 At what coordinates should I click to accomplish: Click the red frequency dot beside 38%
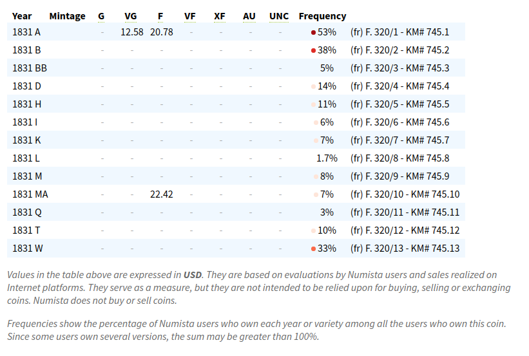313,50
